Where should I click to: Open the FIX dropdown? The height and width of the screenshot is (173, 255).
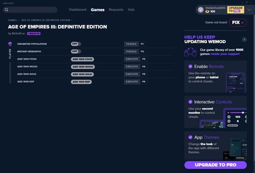[238, 22]
